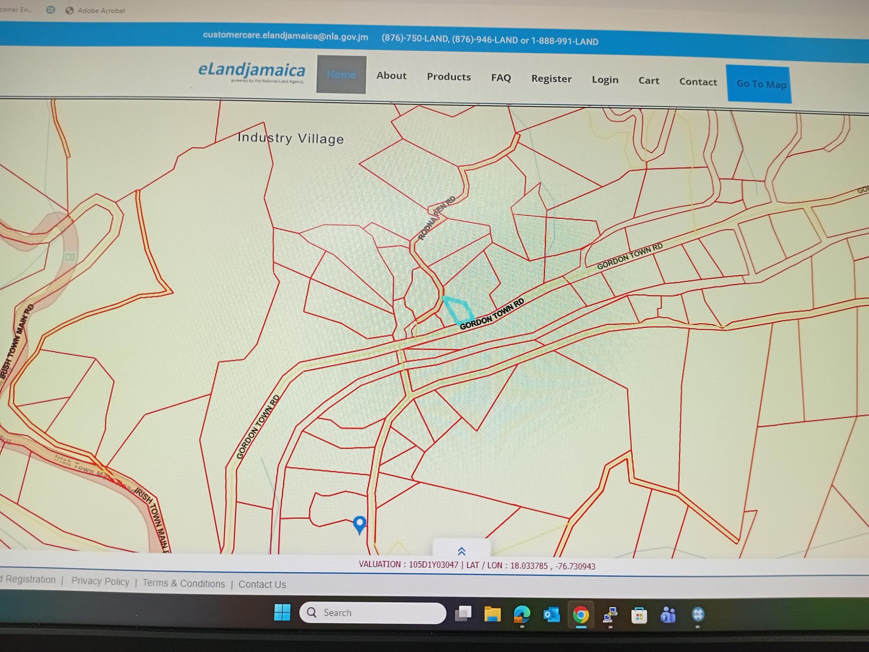Viewport: 869px width, 652px height.
Task: Click the Rodna Pen Rd label
Action: pos(436,218)
